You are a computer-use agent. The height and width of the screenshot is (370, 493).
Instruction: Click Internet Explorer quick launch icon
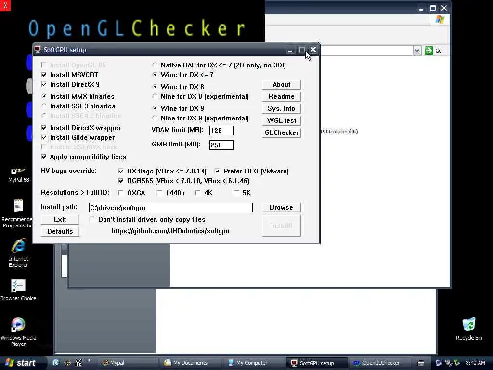56,363
